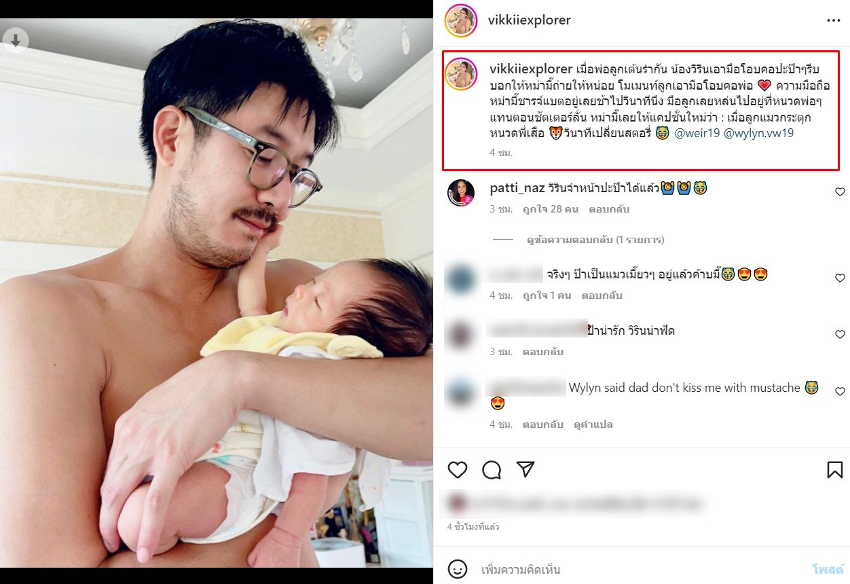850x584 pixels.
Task: Click ตอบกลับ under patti_naz comment
Action: tap(609, 209)
